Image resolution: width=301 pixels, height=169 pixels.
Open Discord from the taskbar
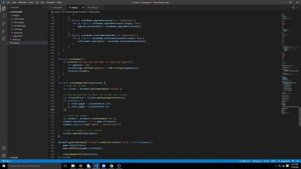pos(103,166)
